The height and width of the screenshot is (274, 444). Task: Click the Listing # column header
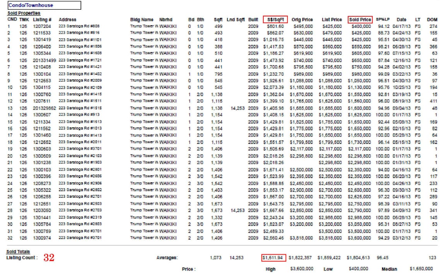tap(42, 19)
